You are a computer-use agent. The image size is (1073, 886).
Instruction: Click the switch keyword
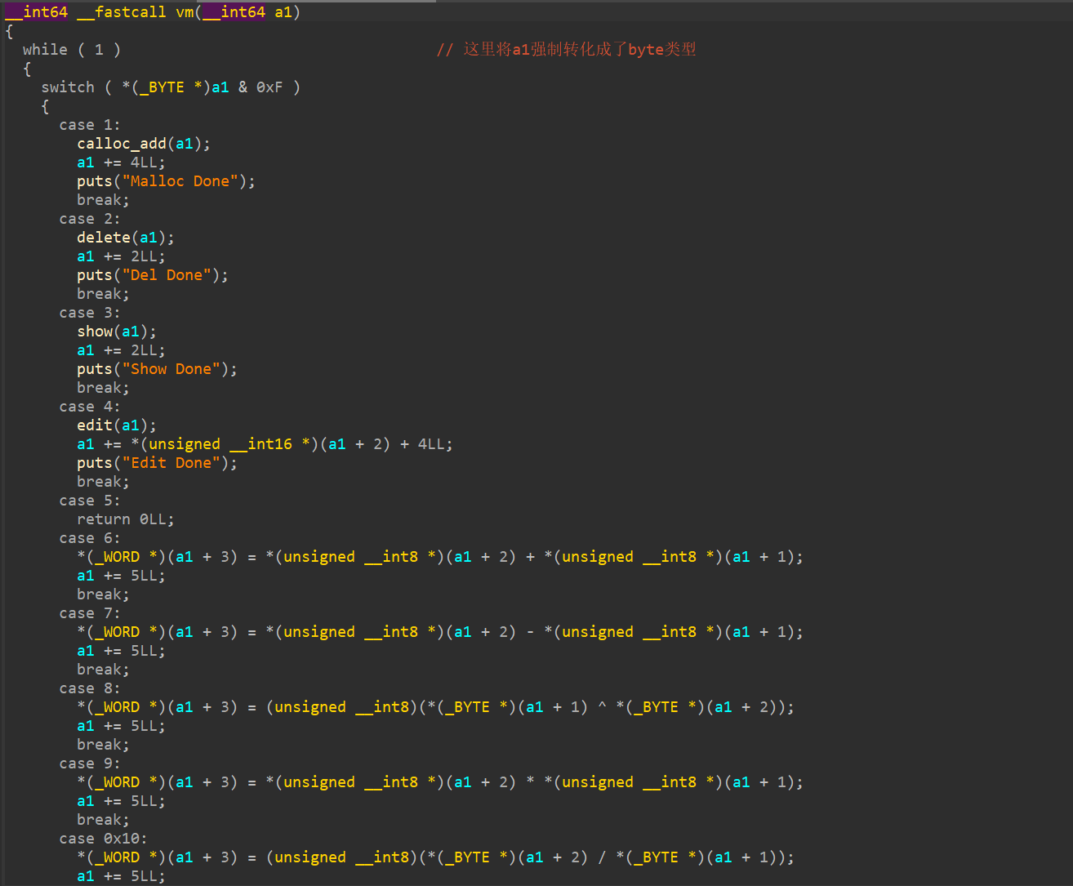point(68,87)
